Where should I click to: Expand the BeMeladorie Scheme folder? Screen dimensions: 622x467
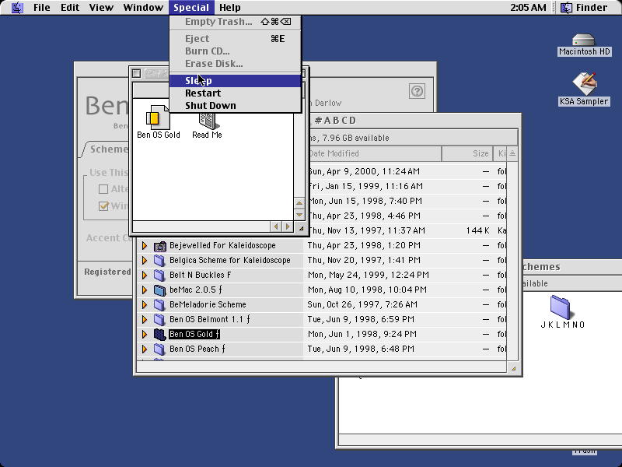pyautogui.click(x=145, y=305)
